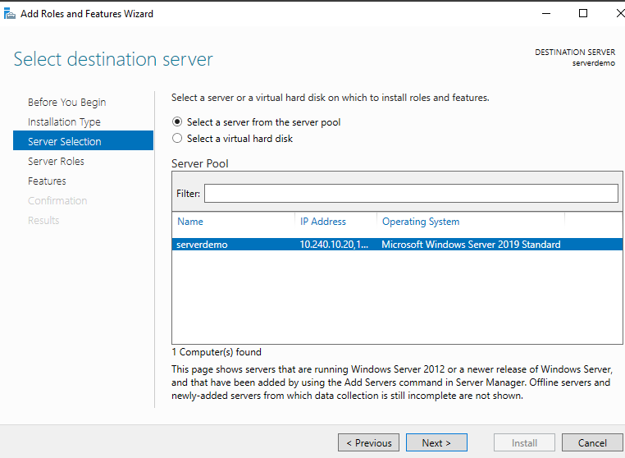
Task: Sort by Operating System column header
Action: coord(421,222)
